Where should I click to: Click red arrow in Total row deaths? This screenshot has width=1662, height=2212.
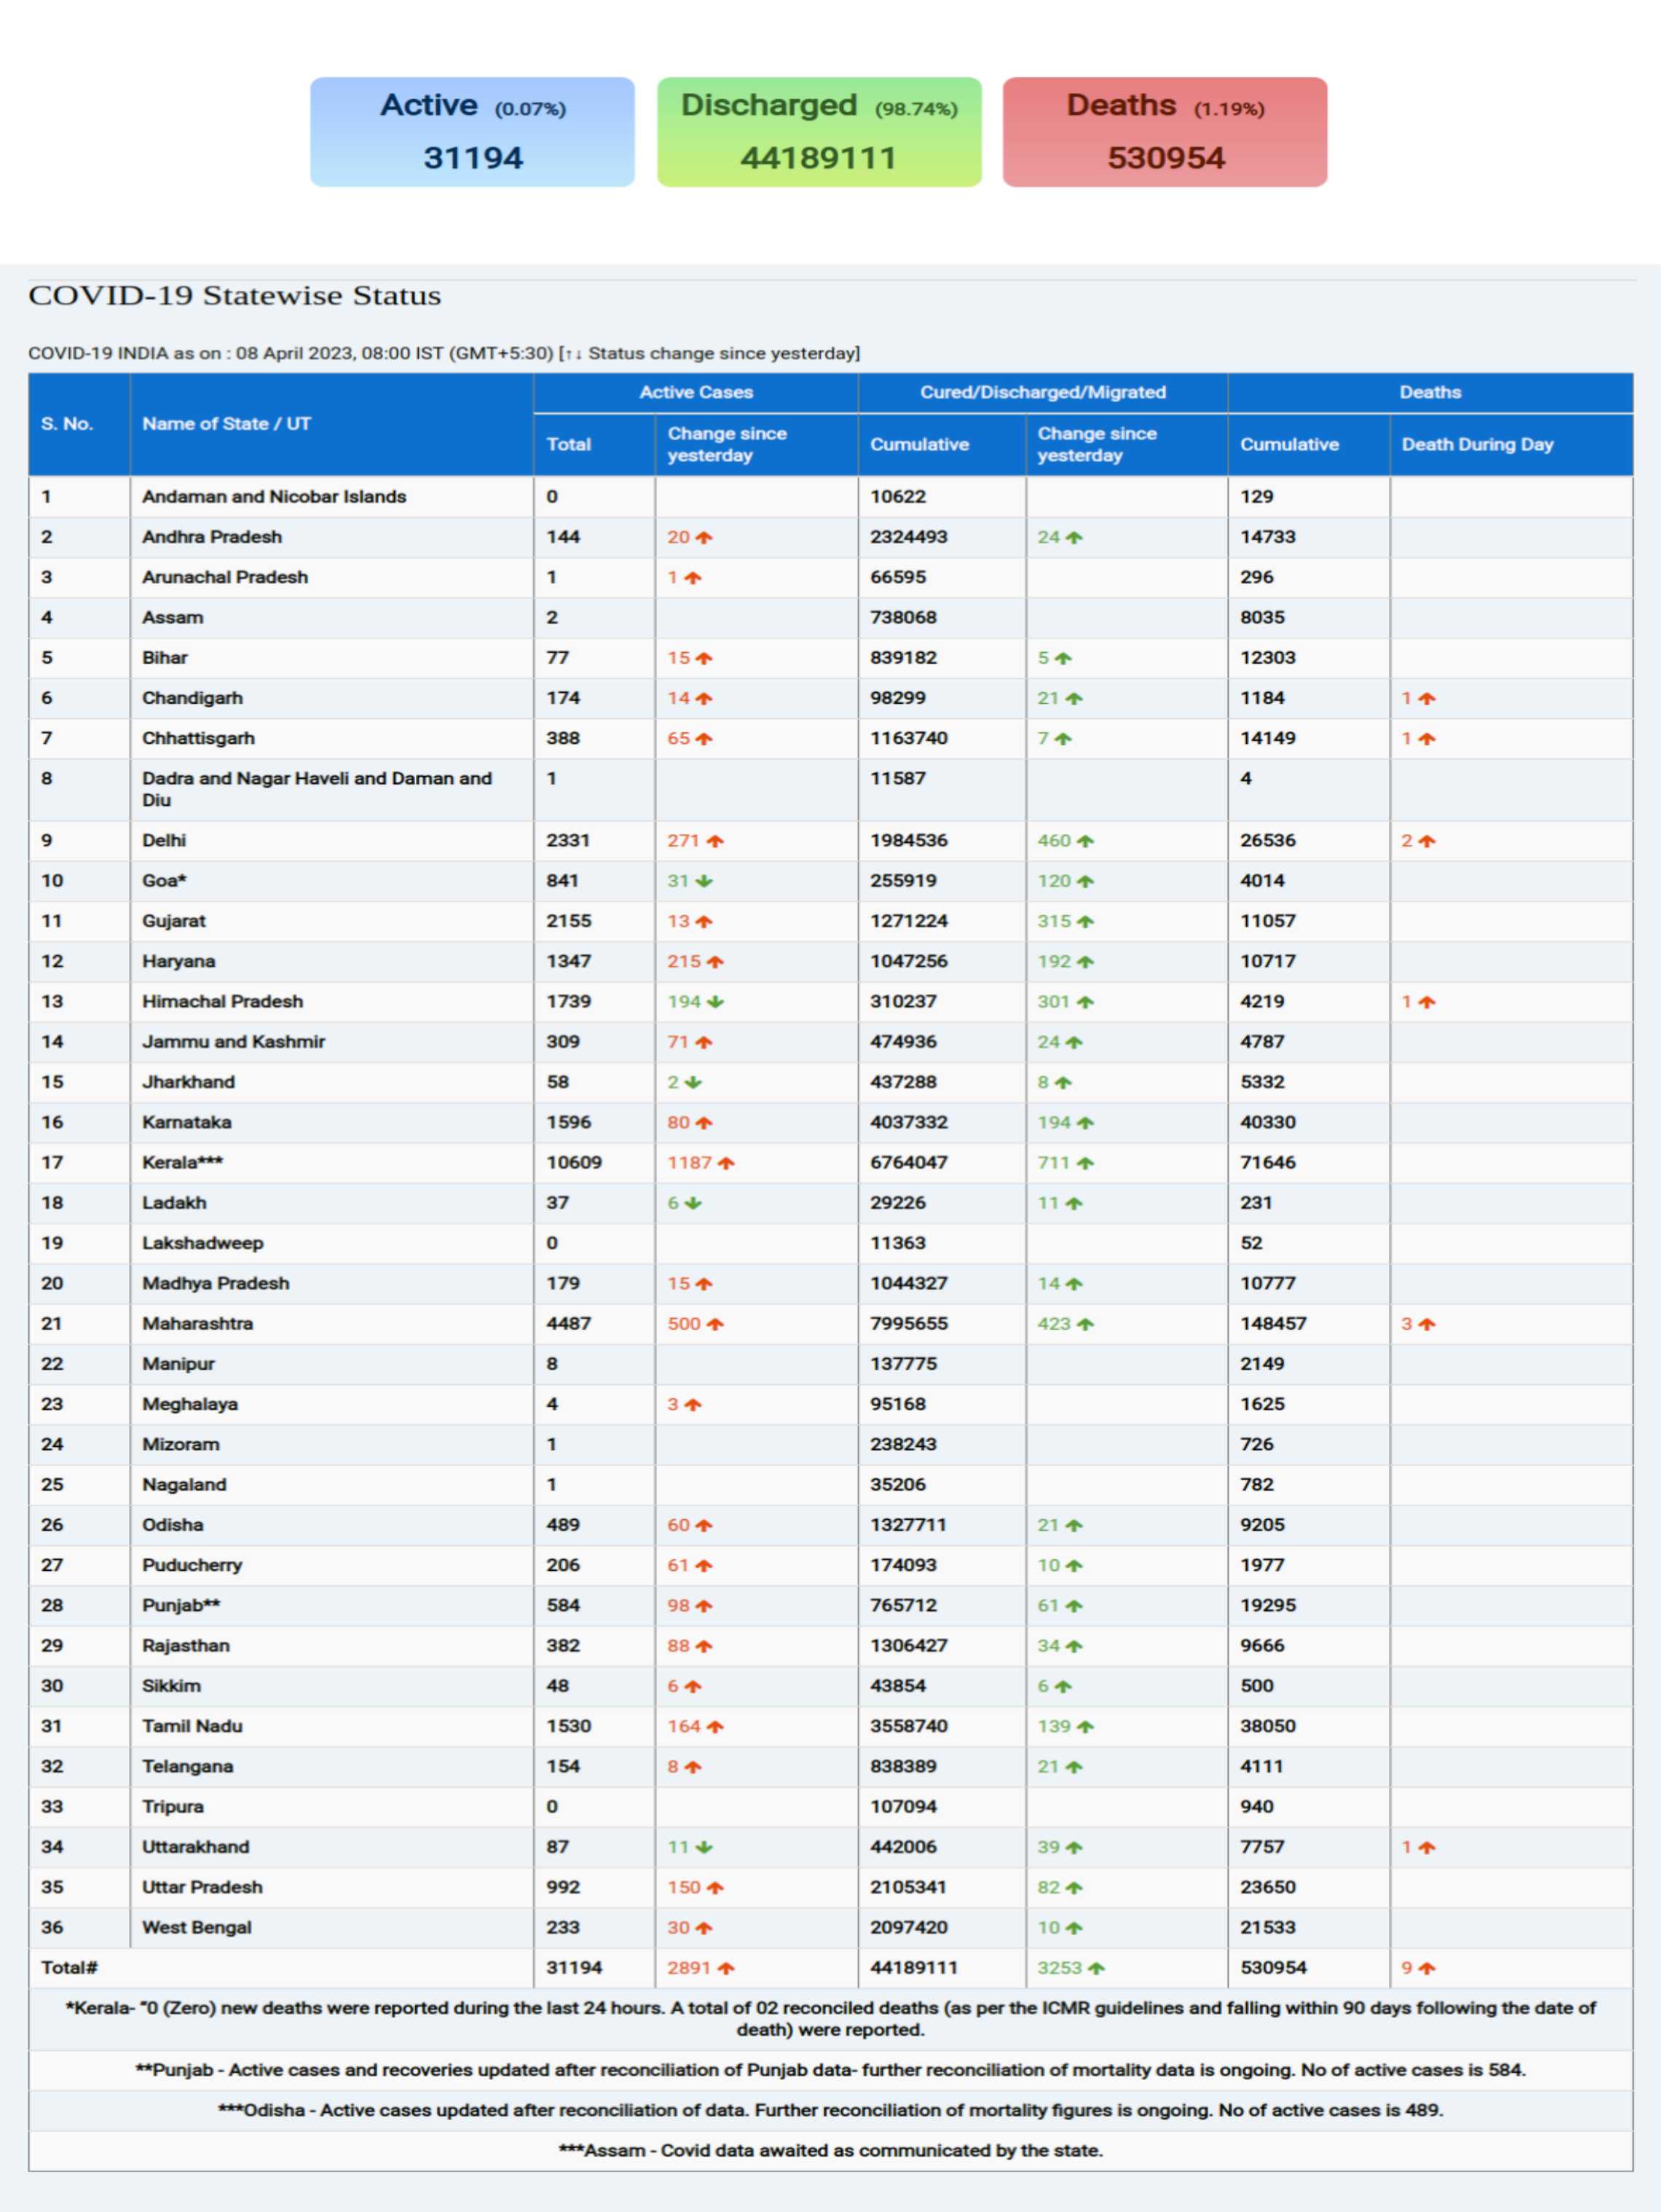(x=1426, y=1968)
